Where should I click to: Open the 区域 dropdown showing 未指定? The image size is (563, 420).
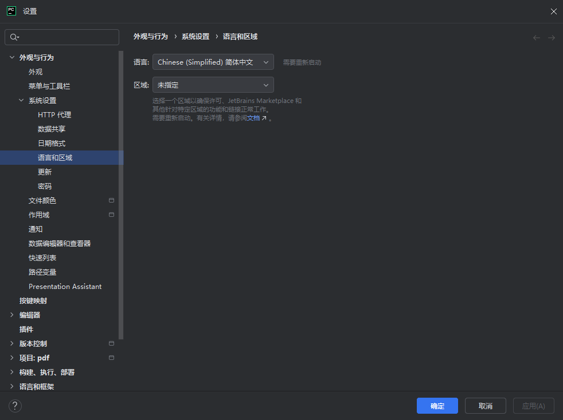click(213, 85)
